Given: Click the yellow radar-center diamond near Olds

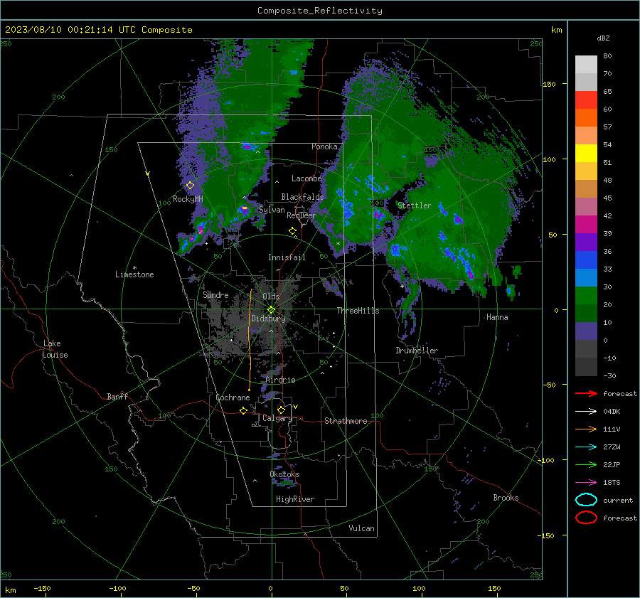Looking at the screenshot, I should 271,310.
